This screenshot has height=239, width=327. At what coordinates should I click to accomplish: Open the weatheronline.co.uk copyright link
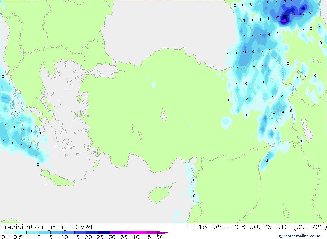click(300, 236)
